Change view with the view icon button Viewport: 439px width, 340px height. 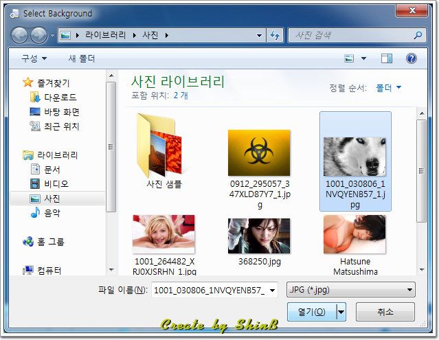[x=349, y=58]
